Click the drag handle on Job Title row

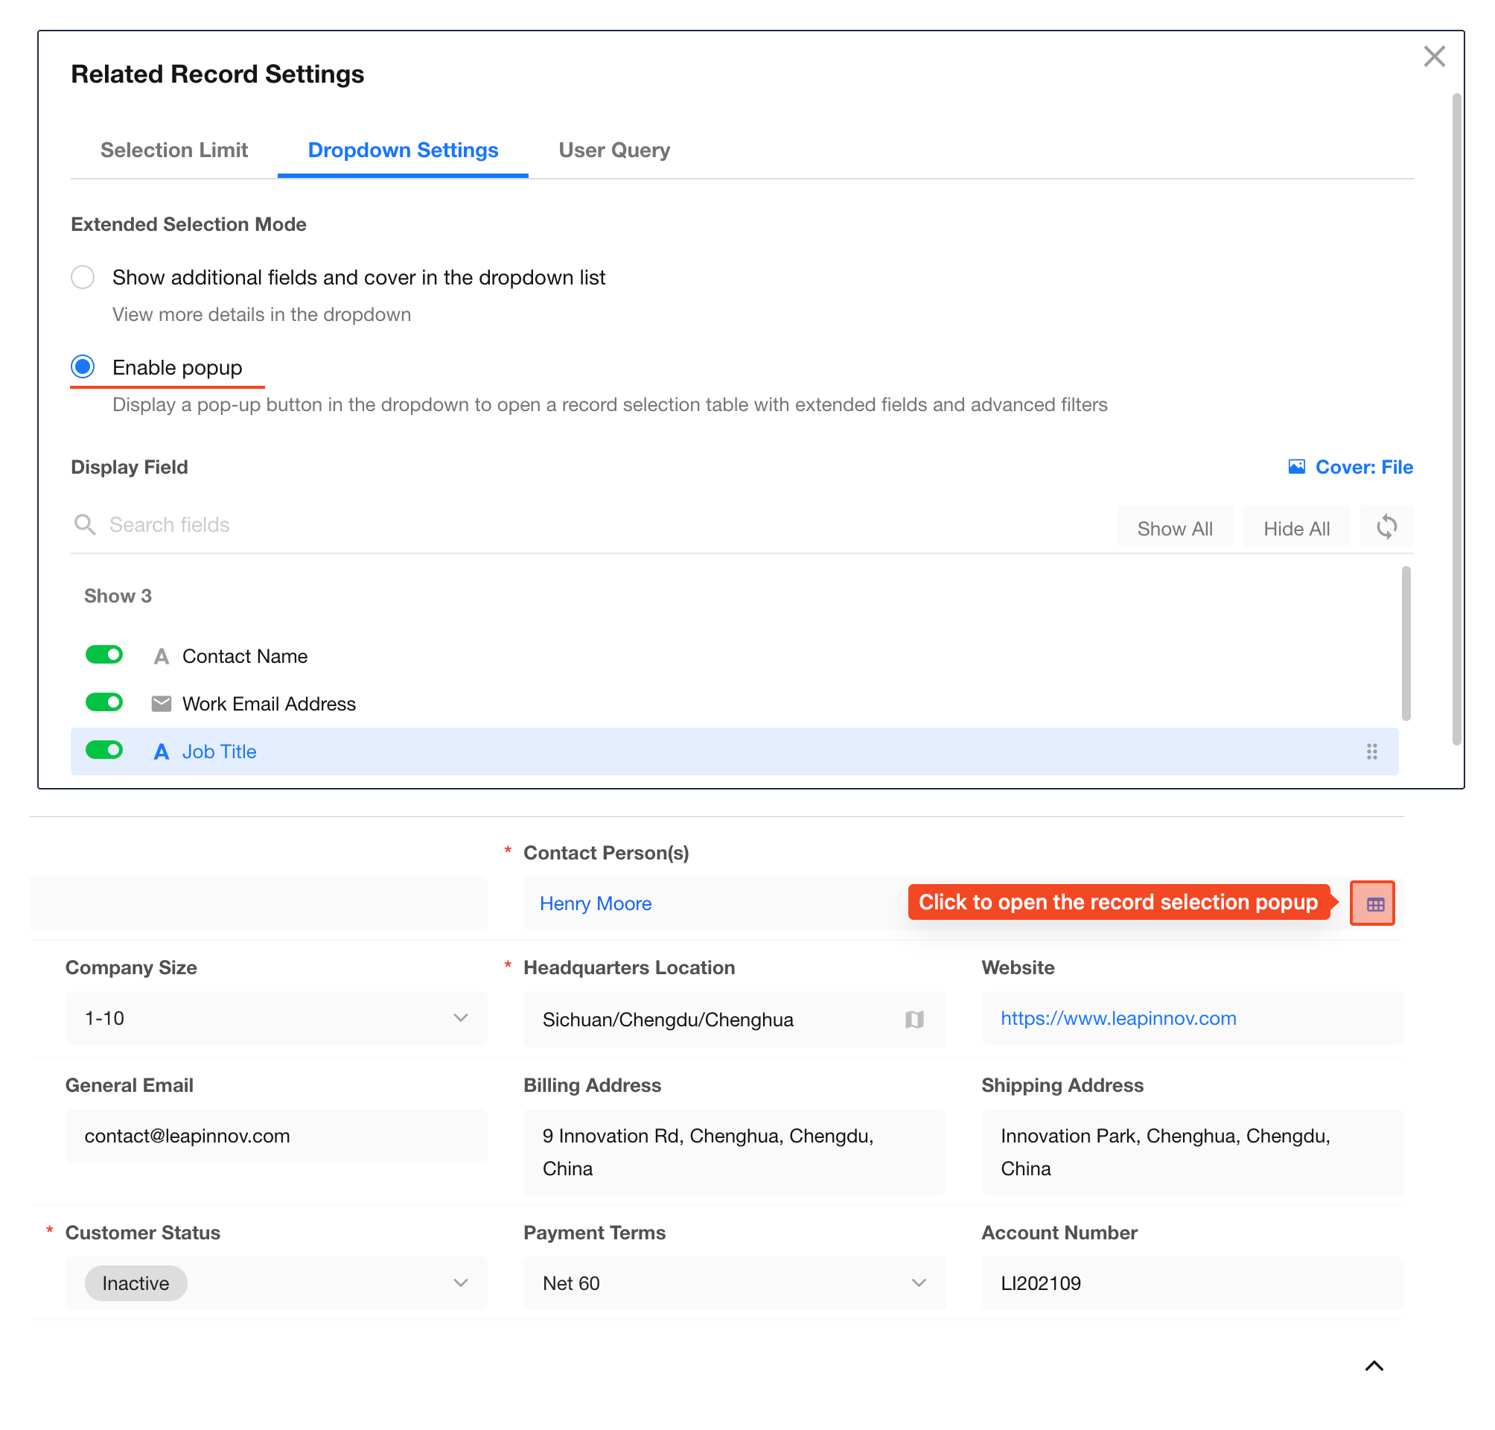pyautogui.click(x=1371, y=751)
